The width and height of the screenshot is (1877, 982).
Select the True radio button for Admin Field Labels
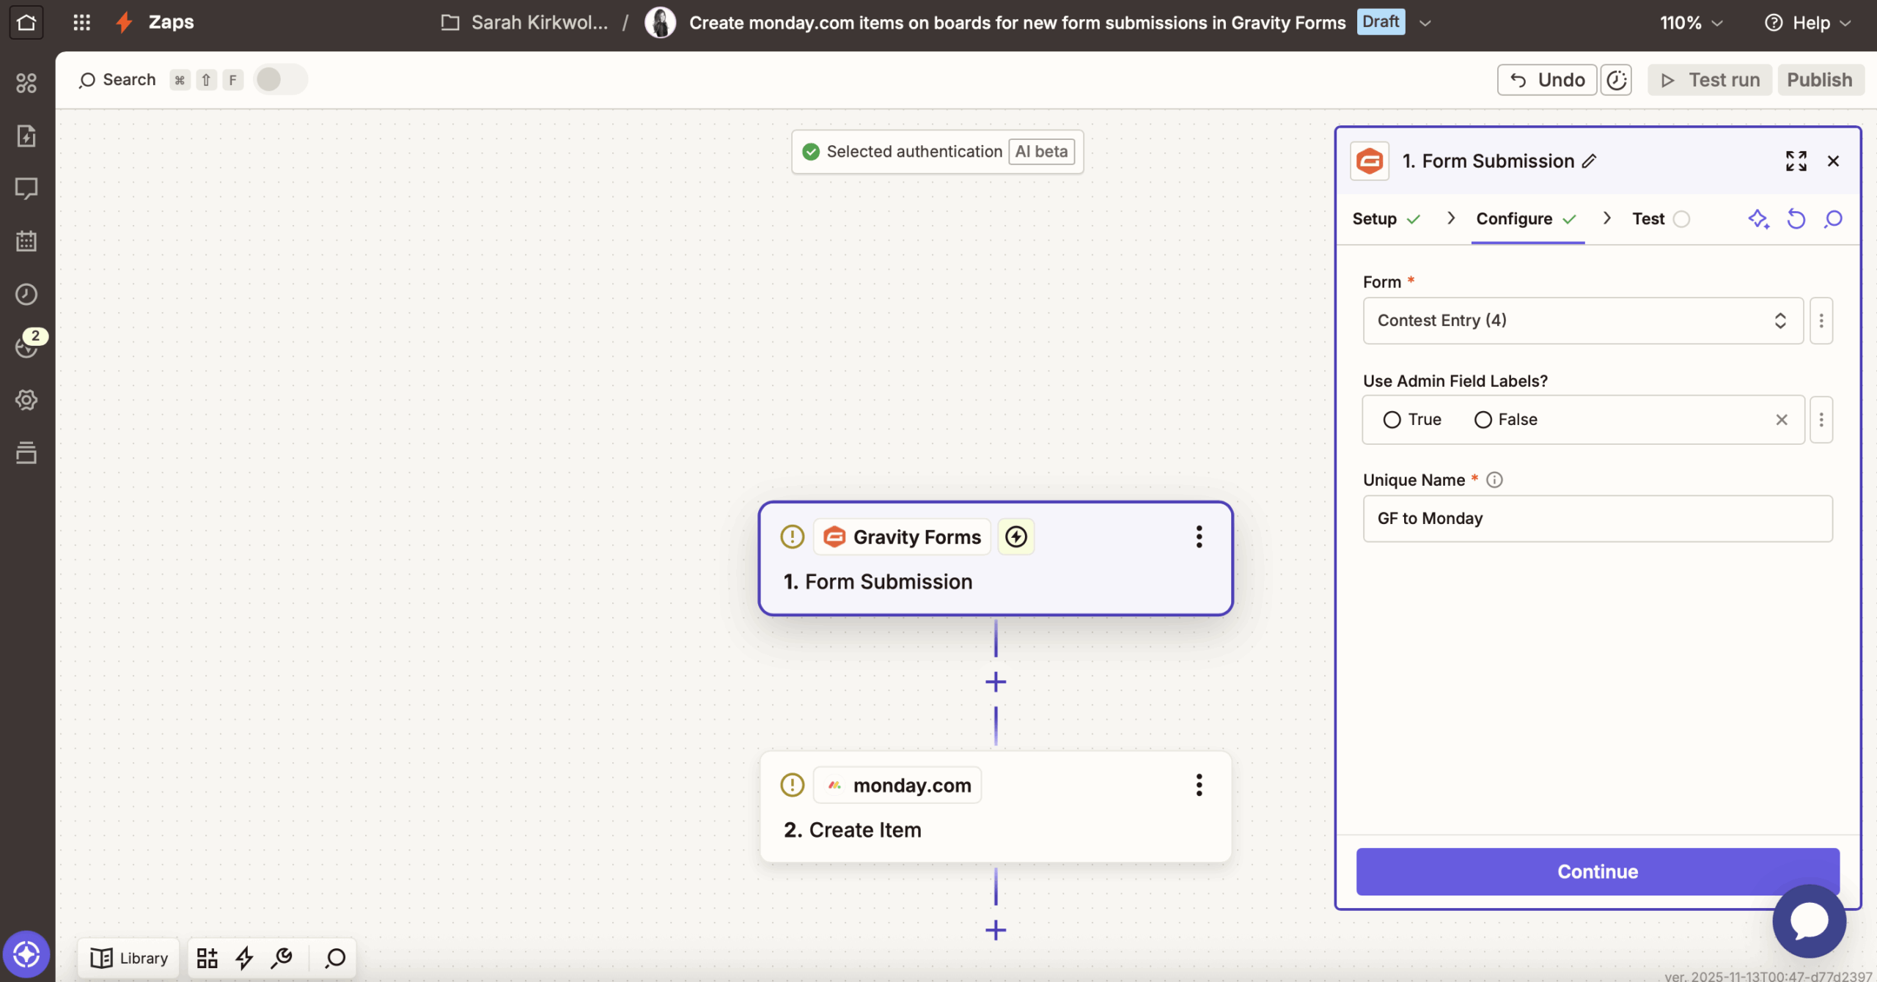pos(1392,419)
